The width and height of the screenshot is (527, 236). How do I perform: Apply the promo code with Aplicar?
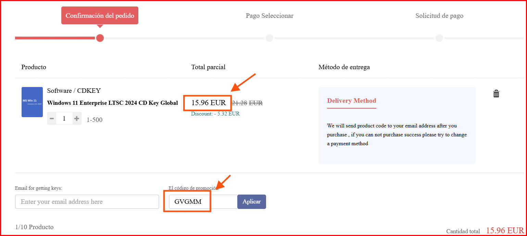tap(252, 202)
